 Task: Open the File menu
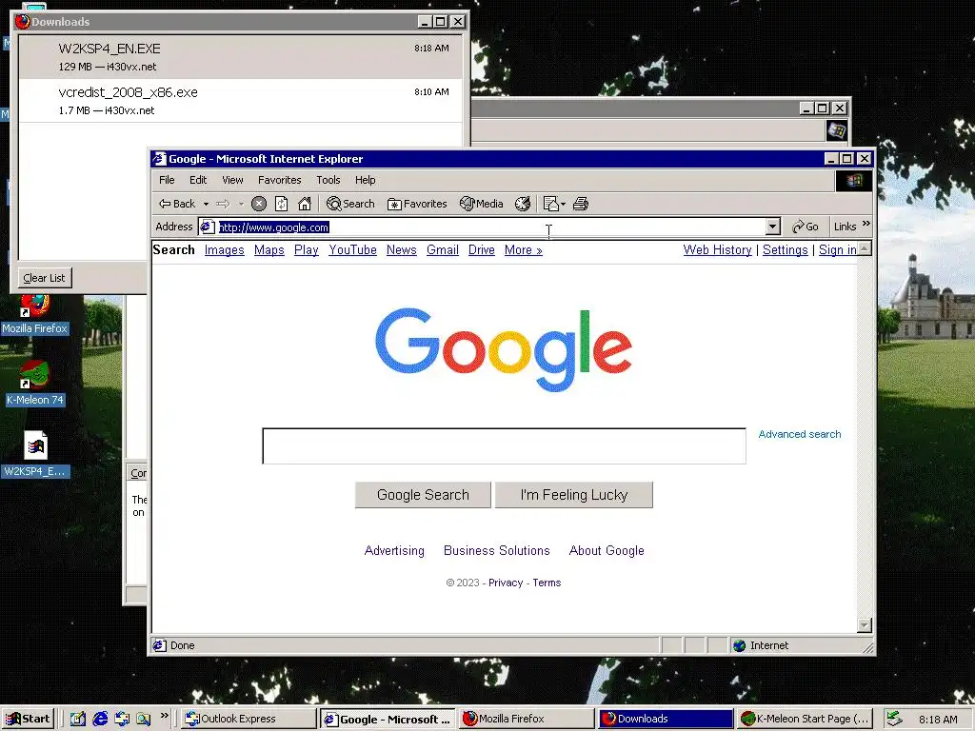coord(167,180)
